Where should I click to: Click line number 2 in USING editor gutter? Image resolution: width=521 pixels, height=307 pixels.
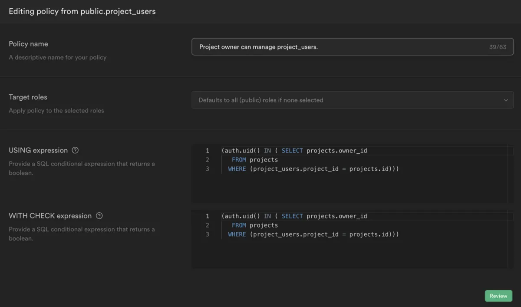[x=208, y=160]
